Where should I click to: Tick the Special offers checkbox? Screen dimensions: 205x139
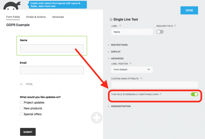pyautogui.click(x=22, y=114)
